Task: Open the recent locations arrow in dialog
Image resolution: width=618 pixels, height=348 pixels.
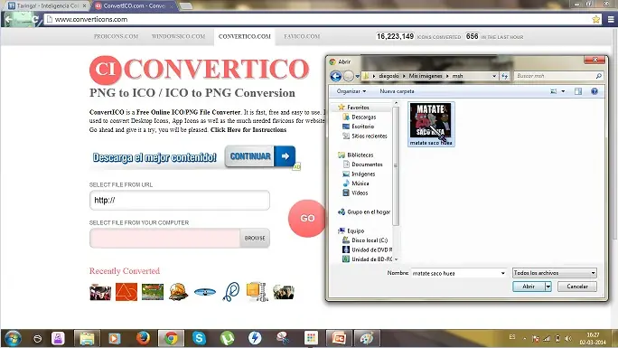Action: coord(358,76)
